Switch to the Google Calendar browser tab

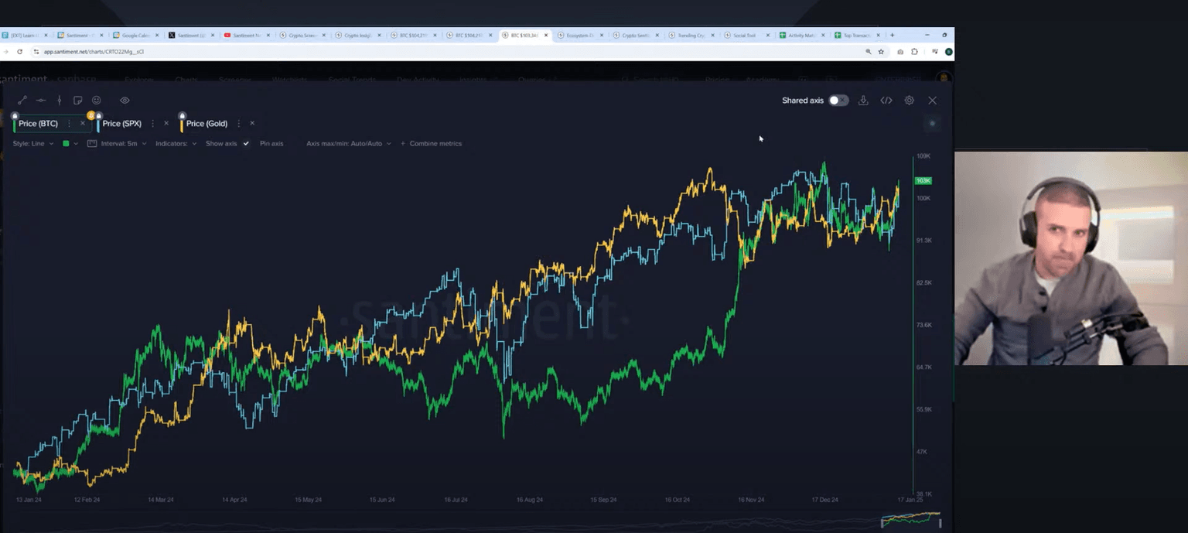click(135, 36)
